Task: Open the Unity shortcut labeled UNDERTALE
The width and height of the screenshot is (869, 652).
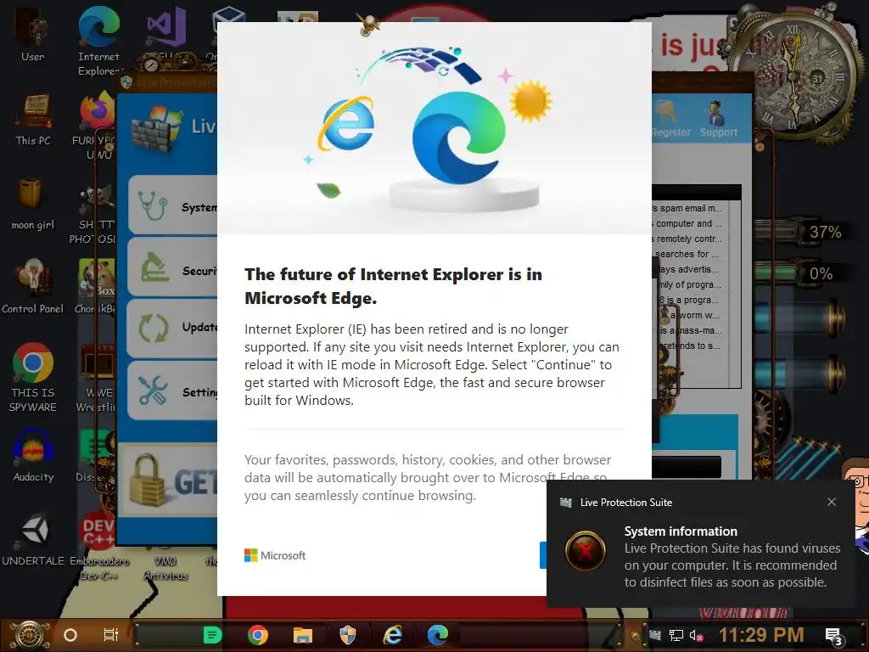Action: (x=33, y=539)
